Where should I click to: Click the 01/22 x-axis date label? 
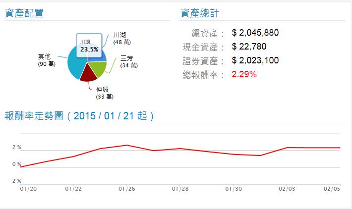point(73,189)
